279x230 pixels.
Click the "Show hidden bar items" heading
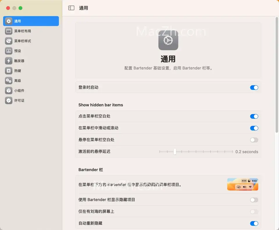(101, 105)
